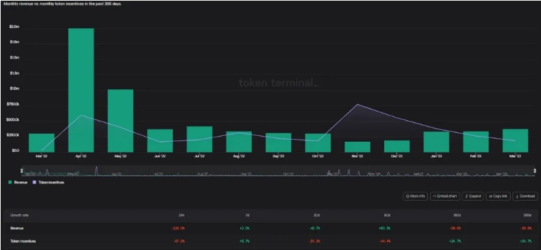Click the Nov '22 token incentives peak

point(357,104)
